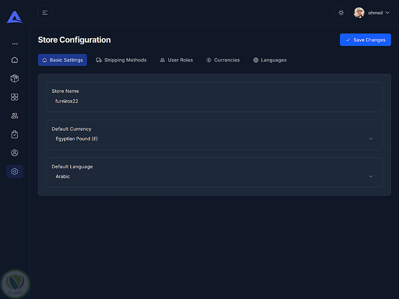The image size is (399, 299).
Task: Click the Store Name label
Action: tap(65, 91)
